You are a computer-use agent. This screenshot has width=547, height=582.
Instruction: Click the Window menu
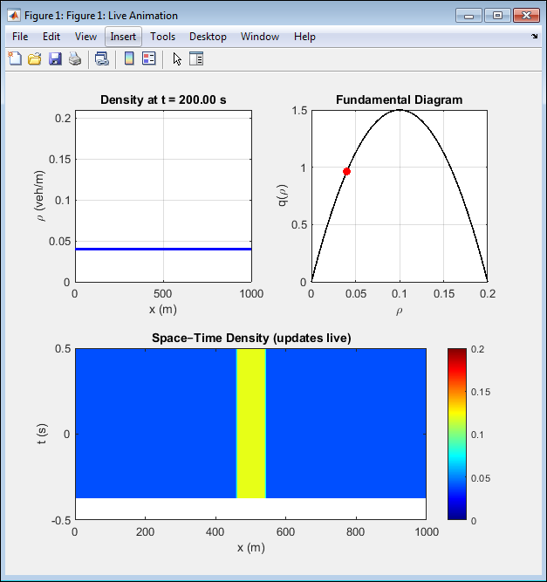click(260, 37)
